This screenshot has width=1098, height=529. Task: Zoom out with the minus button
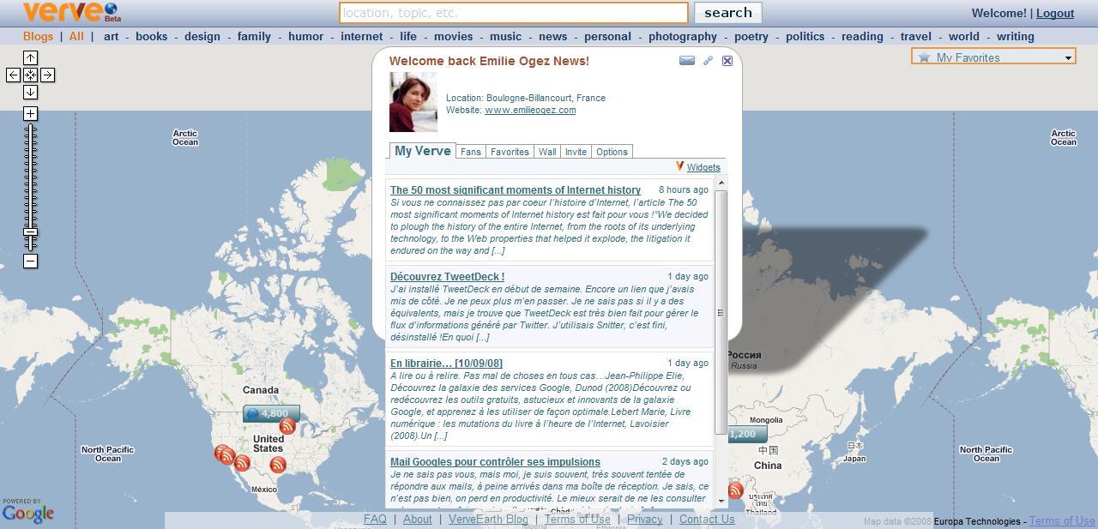[30, 261]
